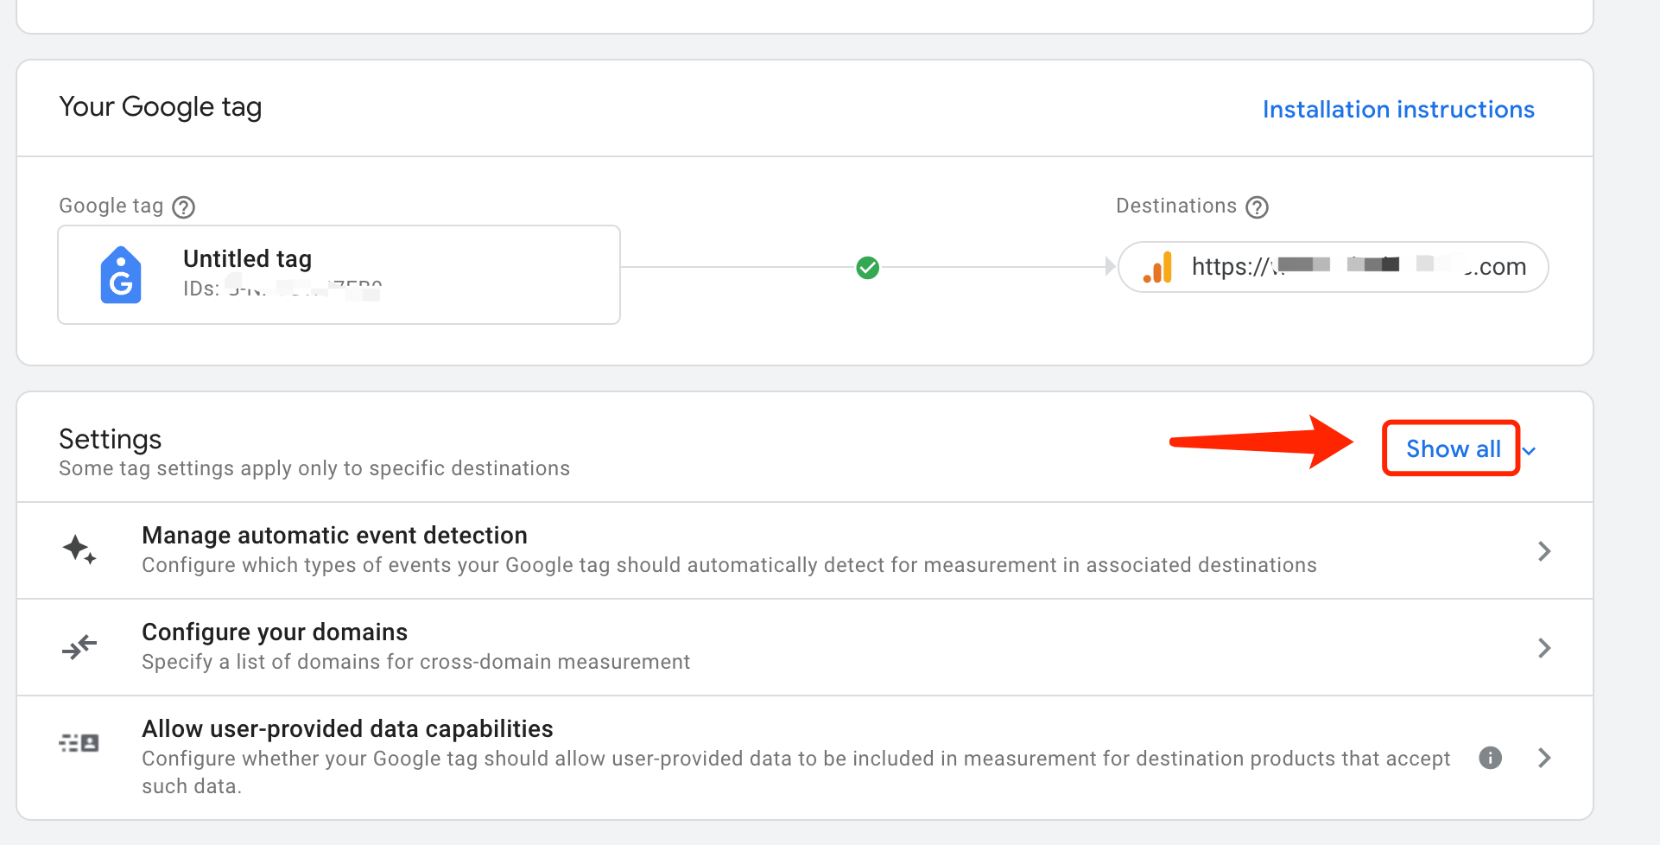Click the blue Google tag logo icon
The image size is (1660, 845).
[x=121, y=276]
